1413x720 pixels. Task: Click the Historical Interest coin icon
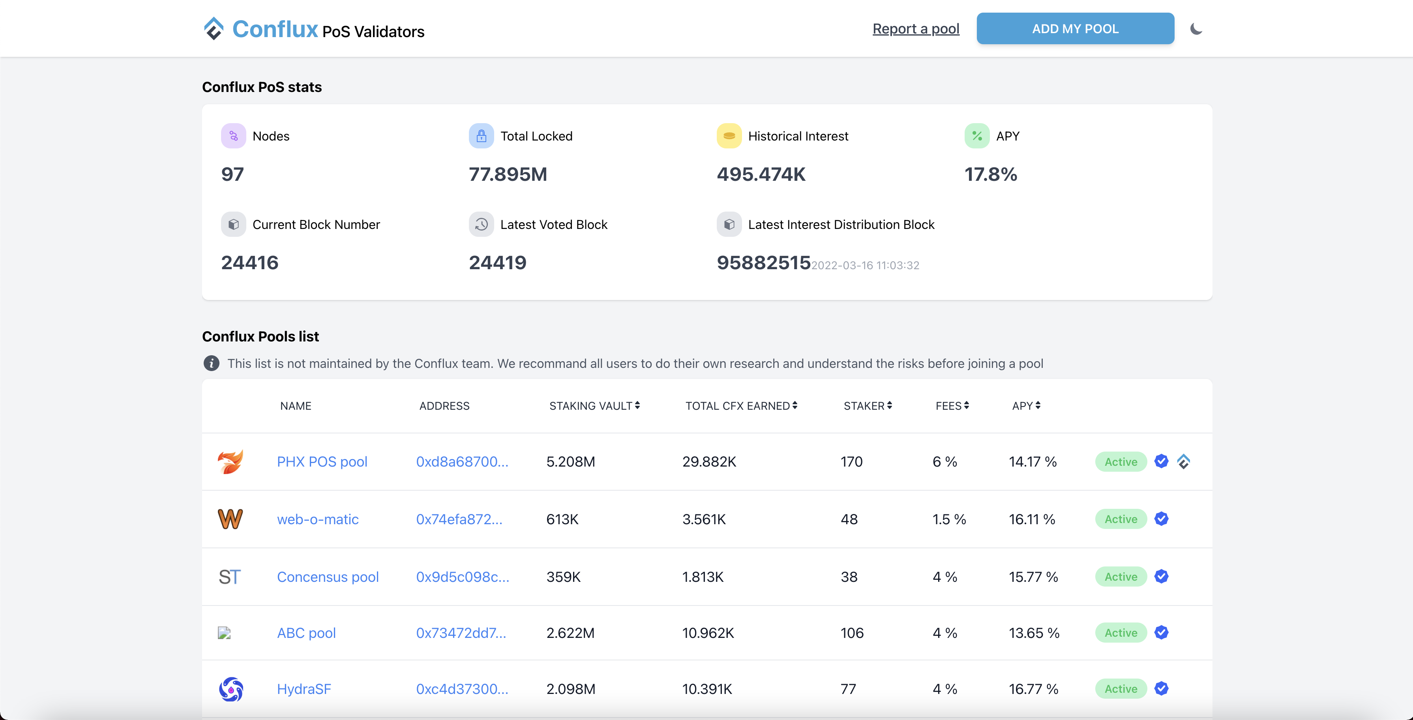pos(729,136)
